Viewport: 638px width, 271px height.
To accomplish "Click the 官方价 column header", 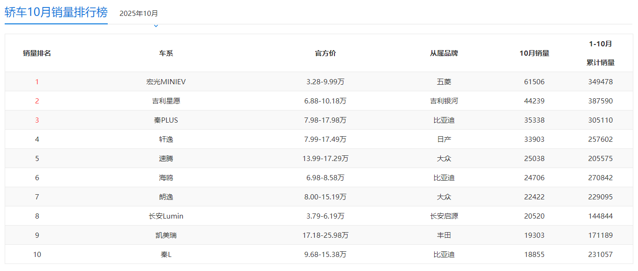I will pos(325,53).
